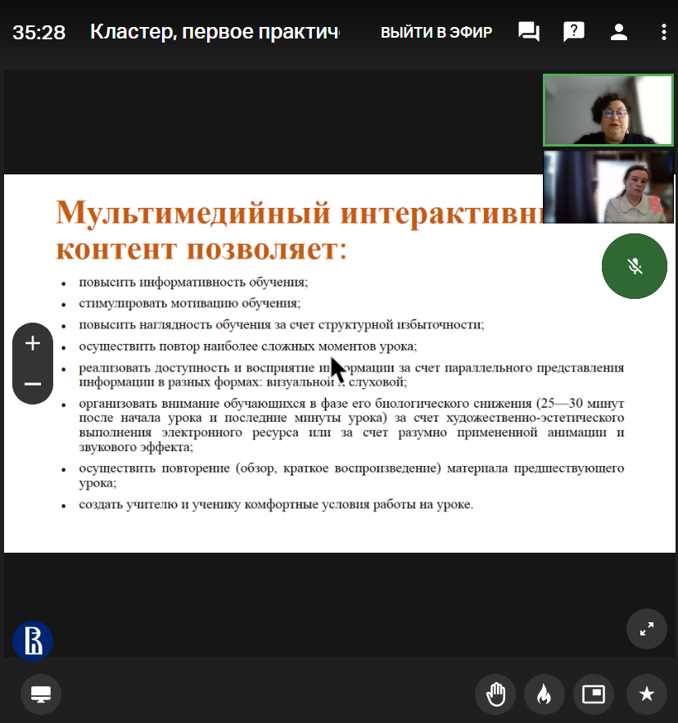The image size is (678, 723).
Task: Zoom in on the slide with plus
Action: tap(33, 344)
